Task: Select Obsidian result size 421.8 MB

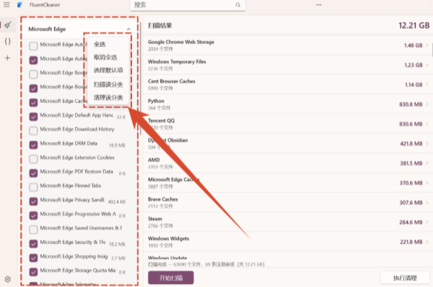Action: point(411,143)
